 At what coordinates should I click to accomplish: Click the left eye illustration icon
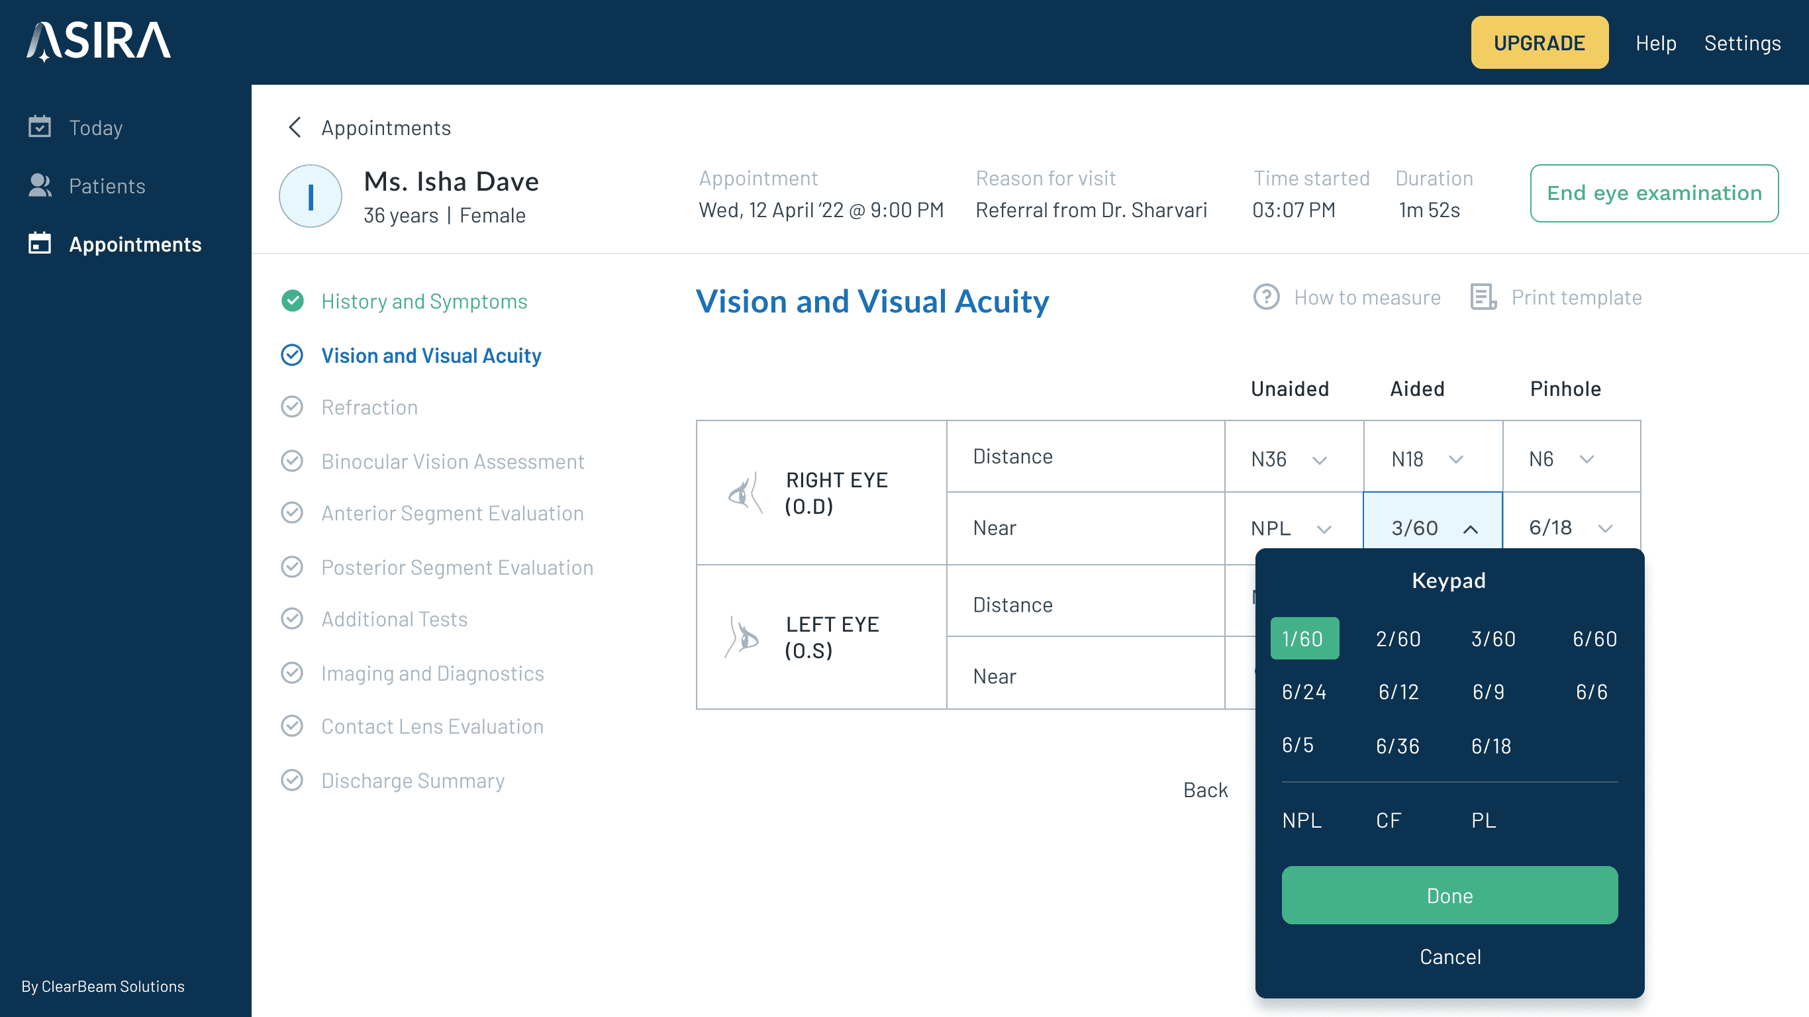[743, 637]
